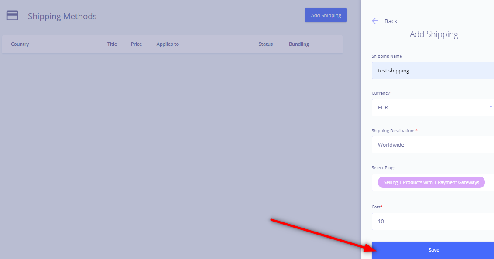Click the Add Shipping button
The width and height of the screenshot is (494, 259).
pyautogui.click(x=326, y=15)
